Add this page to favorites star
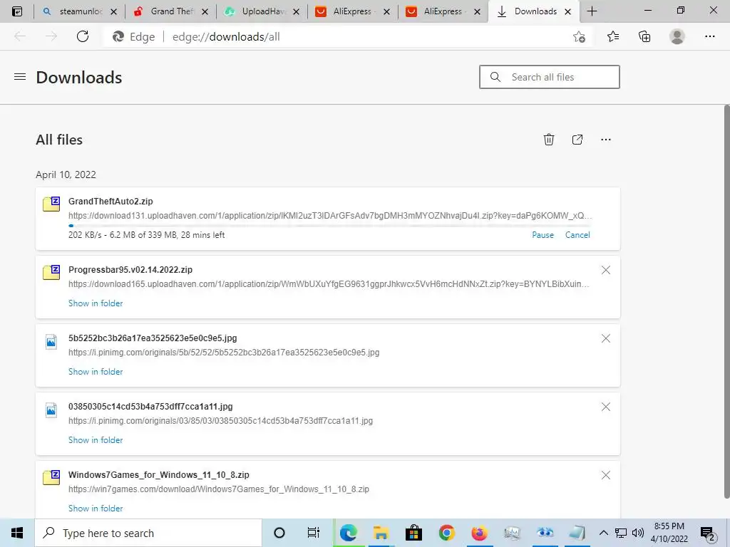This screenshot has width=730, height=547. click(x=579, y=37)
